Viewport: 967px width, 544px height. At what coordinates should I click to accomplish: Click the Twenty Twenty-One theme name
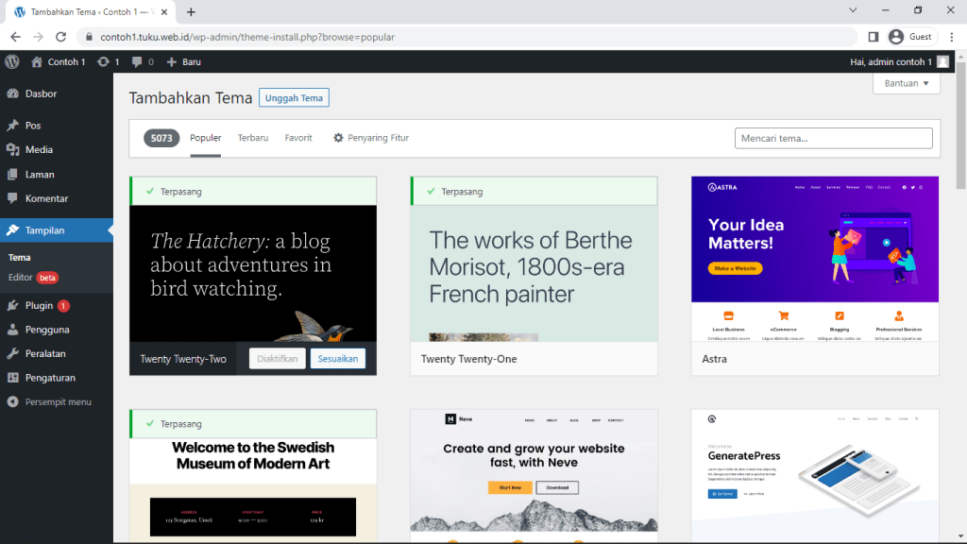point(468,359)
